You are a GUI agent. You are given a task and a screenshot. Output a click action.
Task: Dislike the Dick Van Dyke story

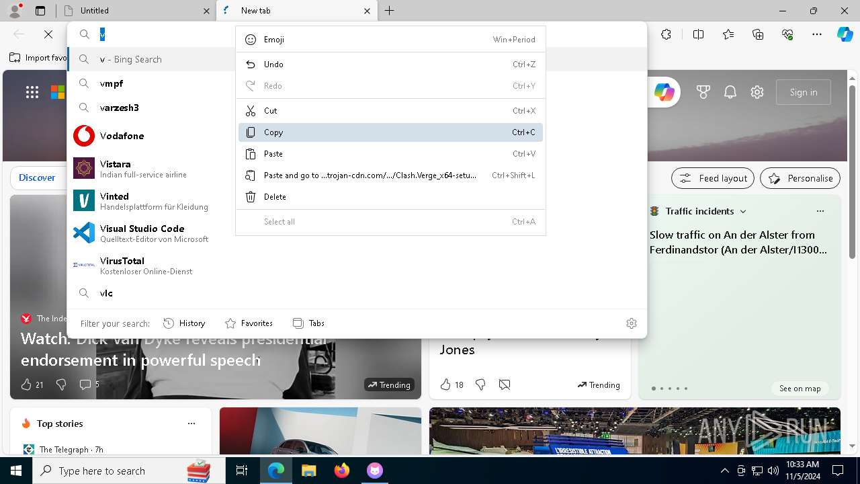61,385
